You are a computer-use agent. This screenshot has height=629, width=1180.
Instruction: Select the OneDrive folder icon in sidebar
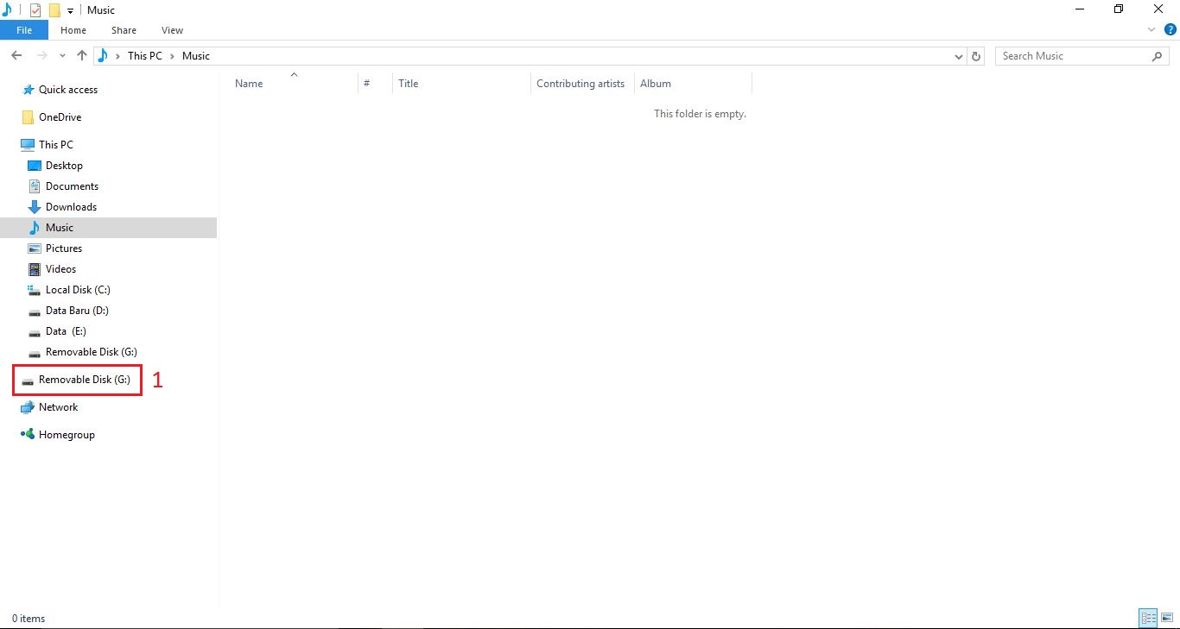pyautogui.click(x=29, y=117)
